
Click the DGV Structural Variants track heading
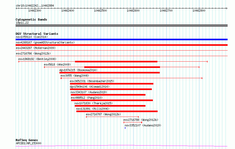[x=37, y=34]
